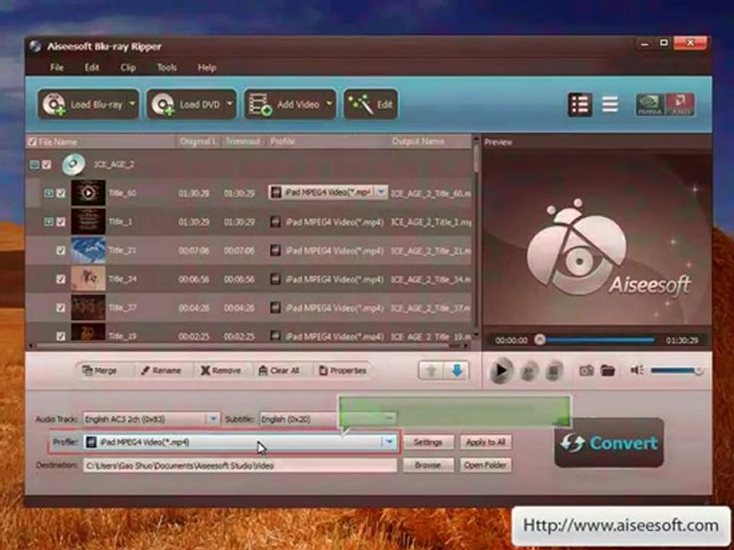Open the snapshot folder icon
Viewport: 734px width, 550px height.
click(x=608, y=371)
